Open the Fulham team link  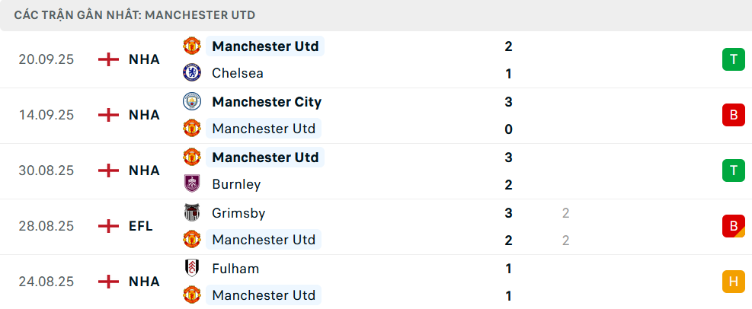coord(235,269)
